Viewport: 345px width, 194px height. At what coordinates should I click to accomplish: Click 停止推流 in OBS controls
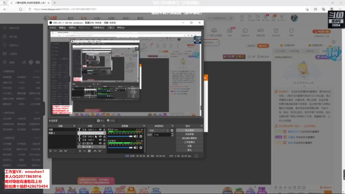[189, 131]
